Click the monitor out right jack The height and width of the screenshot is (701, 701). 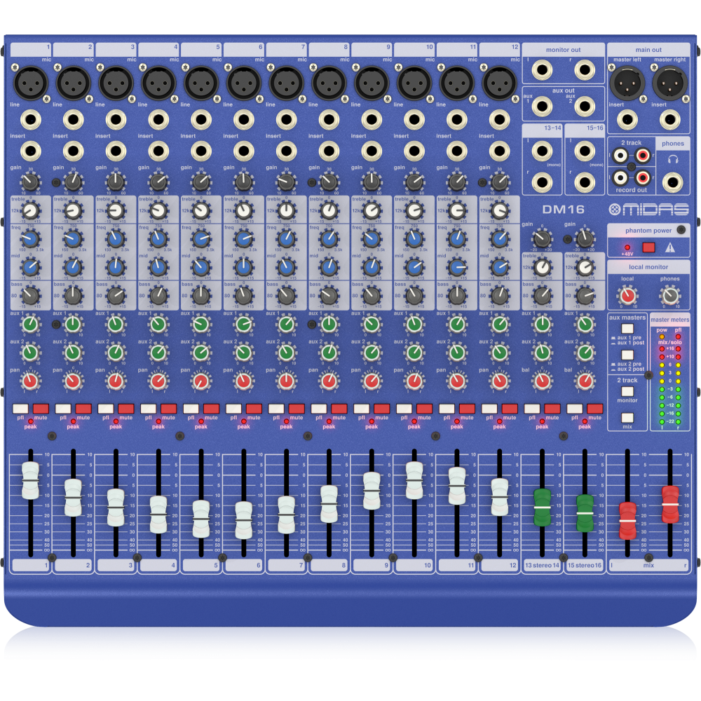click(x=585, y=70)
